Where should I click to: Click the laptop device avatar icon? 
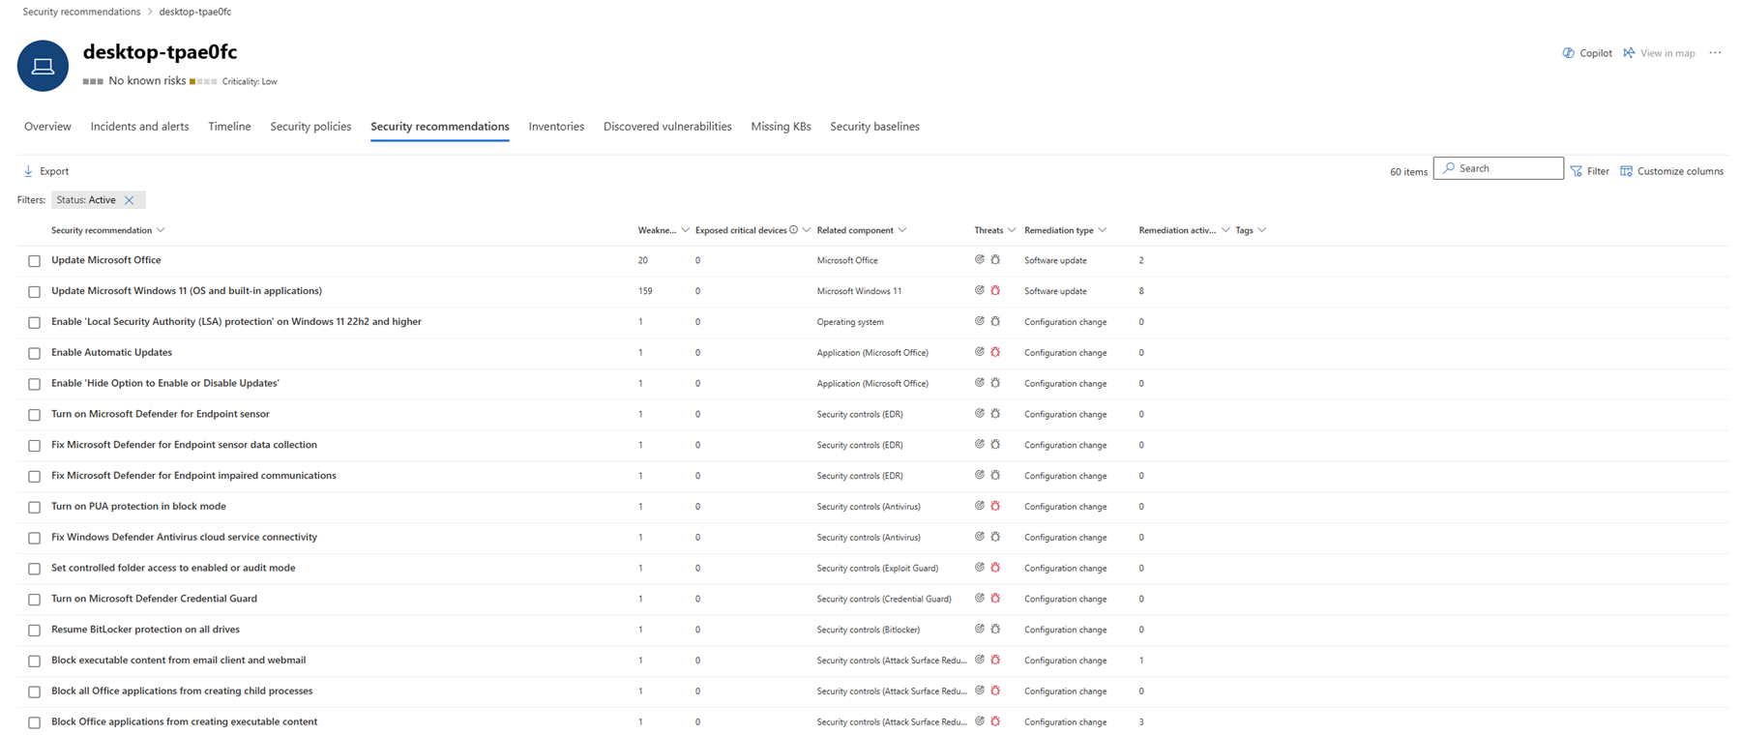[x=43, y=66]
